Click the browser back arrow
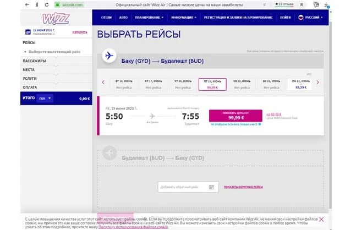This screenshot has height=230, width=345. [27, 4]
